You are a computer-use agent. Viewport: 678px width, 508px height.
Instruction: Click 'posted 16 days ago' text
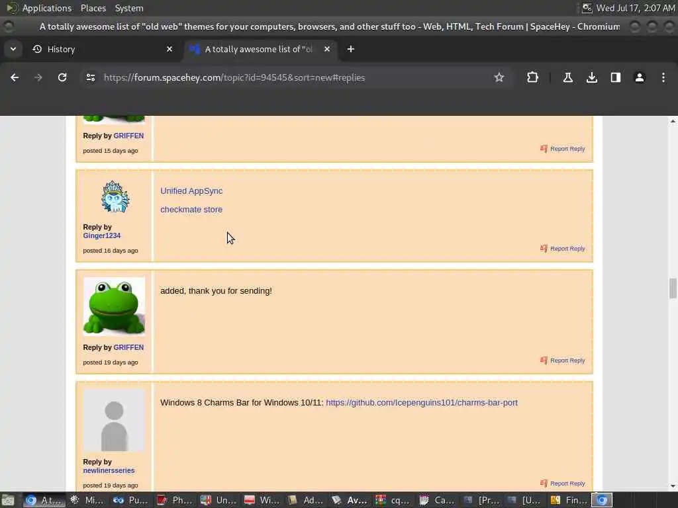pos(111,251)
